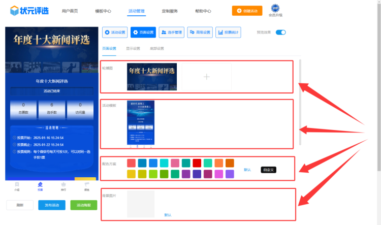Viewport: 381px width, 225px height.
Task: Open 选手管理 contestants panel
Action: pos(171,33)
